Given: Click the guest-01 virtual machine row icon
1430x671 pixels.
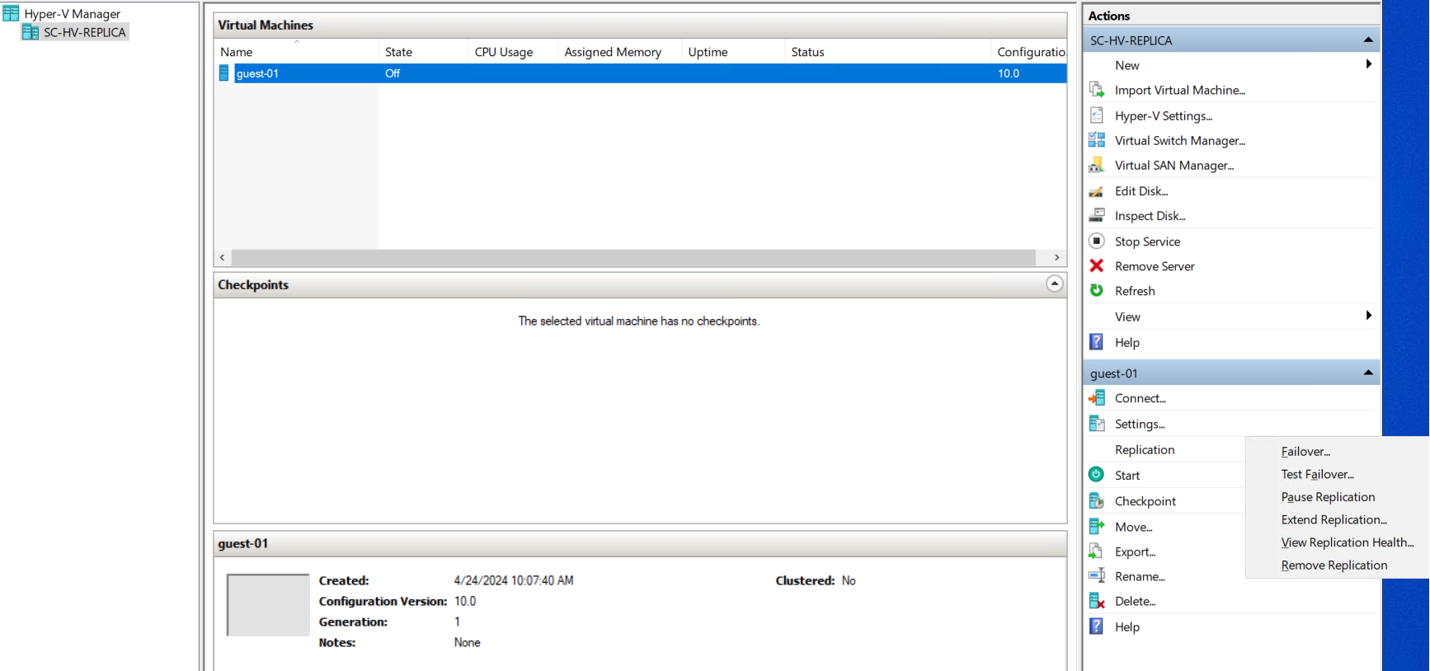Looking at the screenshot, I should (223, 73).
